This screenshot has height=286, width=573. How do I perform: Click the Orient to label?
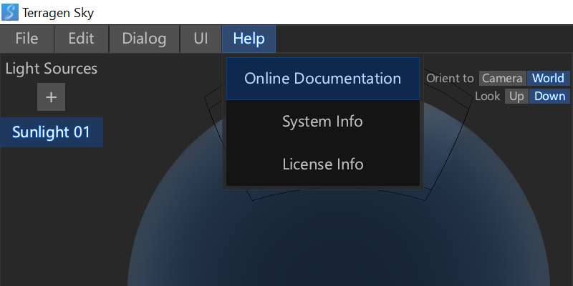click(450, 79)
